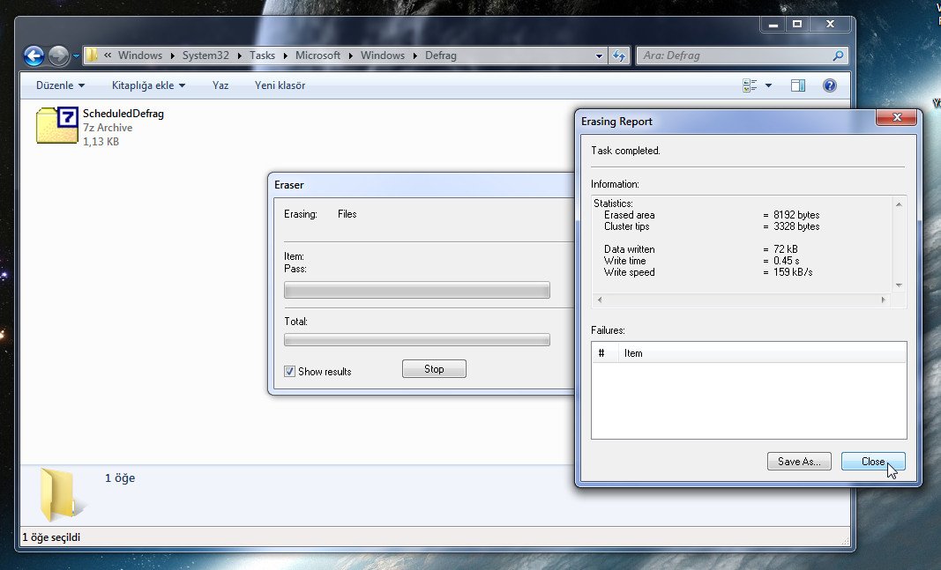Click the ScheduledDefrag file name
941x570 pixels.
[123, 114]
